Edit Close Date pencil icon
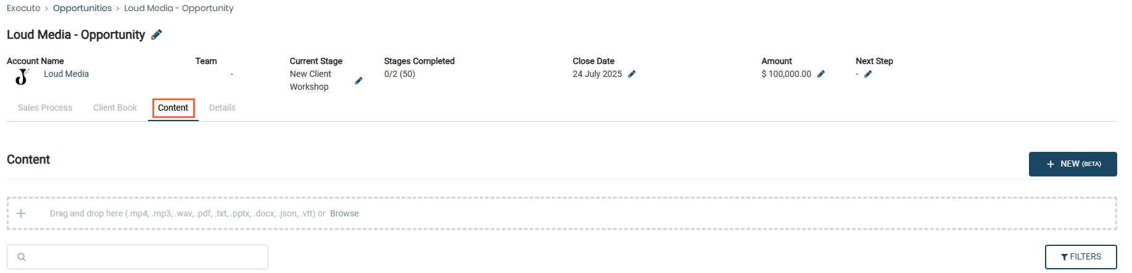The image size is (1132, 273). pyautogui.click(x=632, y=74)
